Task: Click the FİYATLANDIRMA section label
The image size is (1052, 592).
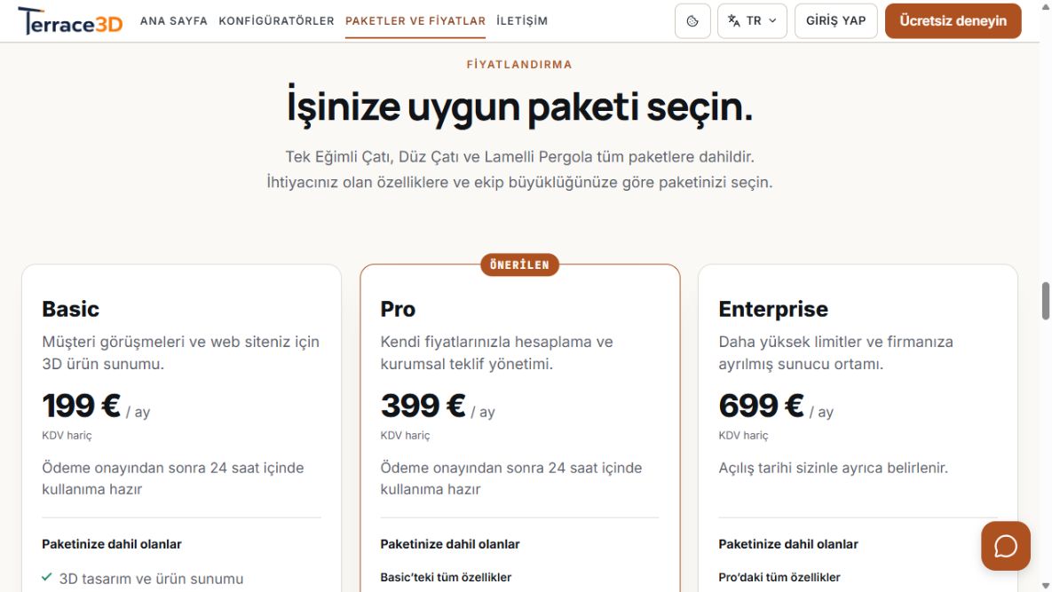Action: [519, 65]
